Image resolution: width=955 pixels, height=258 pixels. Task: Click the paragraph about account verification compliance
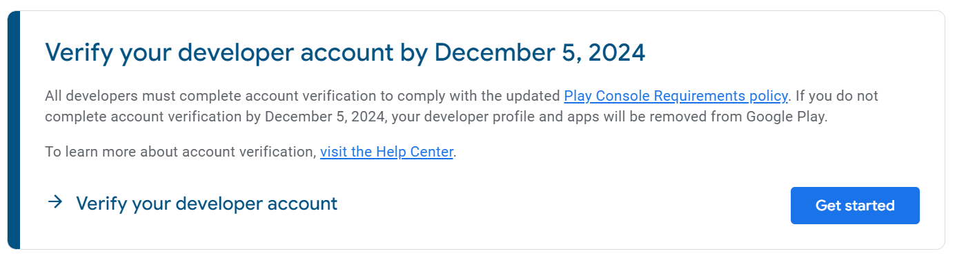(462, 106)
